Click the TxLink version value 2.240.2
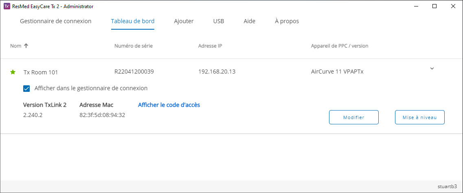The image size is (463, 193). click(33, 115)
